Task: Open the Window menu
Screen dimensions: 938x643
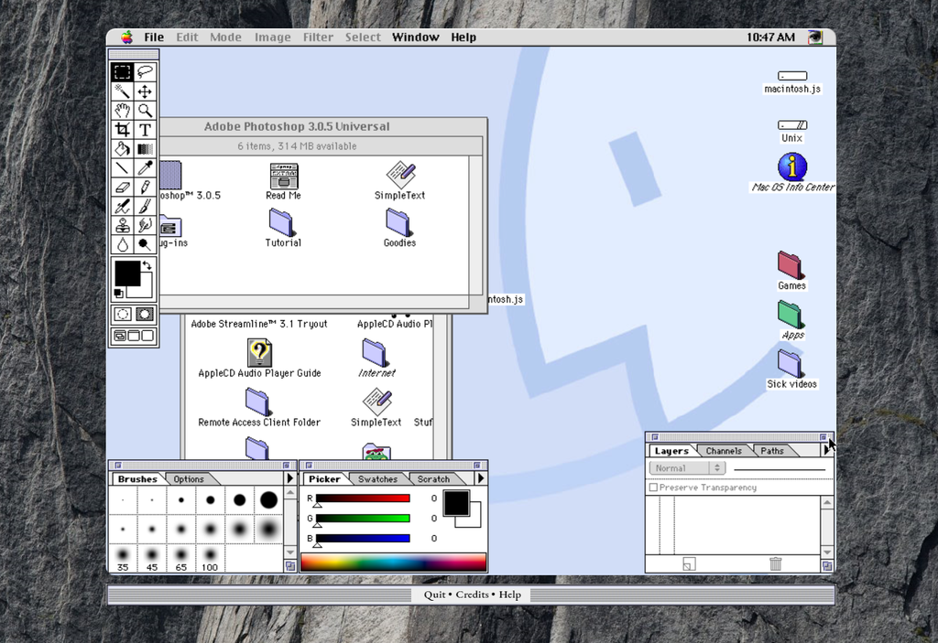Action: point(415,38)
